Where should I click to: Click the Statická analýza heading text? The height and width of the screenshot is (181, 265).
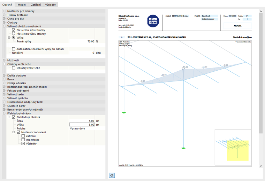pos(242,37)
